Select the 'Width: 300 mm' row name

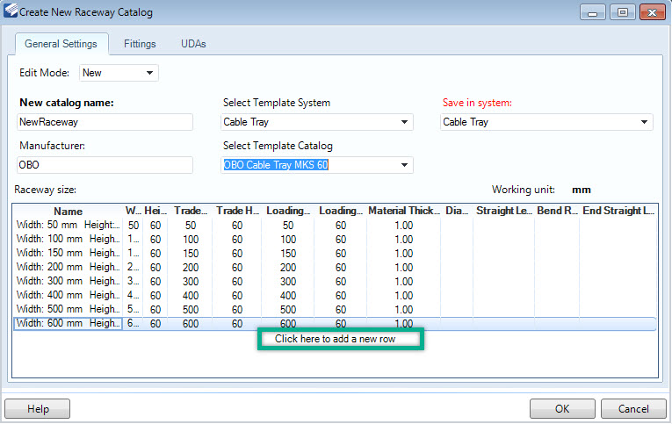click(68, 282)
